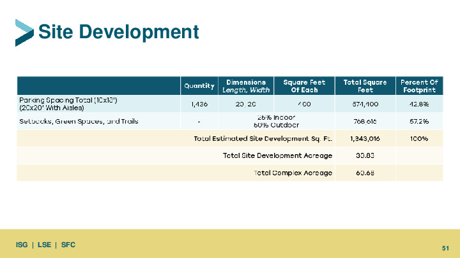This screenshot has height=258, width=460.
Task: Select the 42.8% footprint cell
Action: (x=419, y=104)
